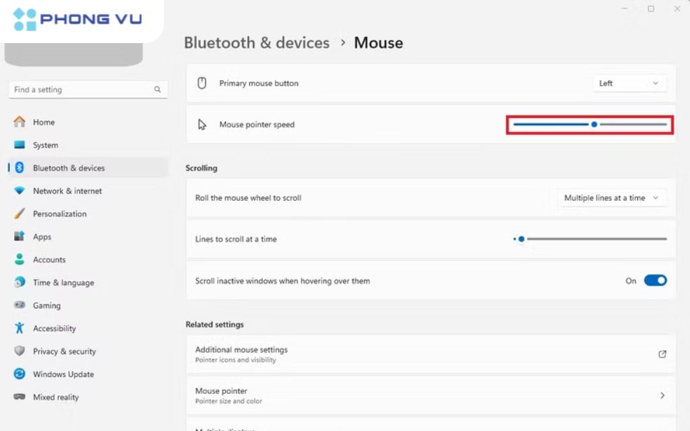The width and height of the screenshot is (690, 431).
Task: Select the System icon in sidebar
Action: (20, 145)
